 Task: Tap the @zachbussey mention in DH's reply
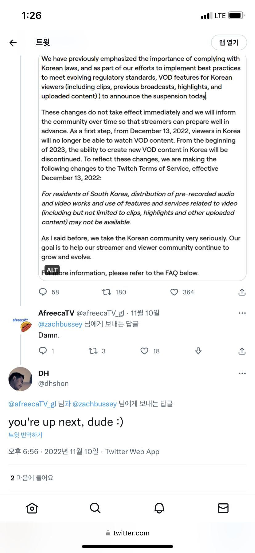click(95, 404)
